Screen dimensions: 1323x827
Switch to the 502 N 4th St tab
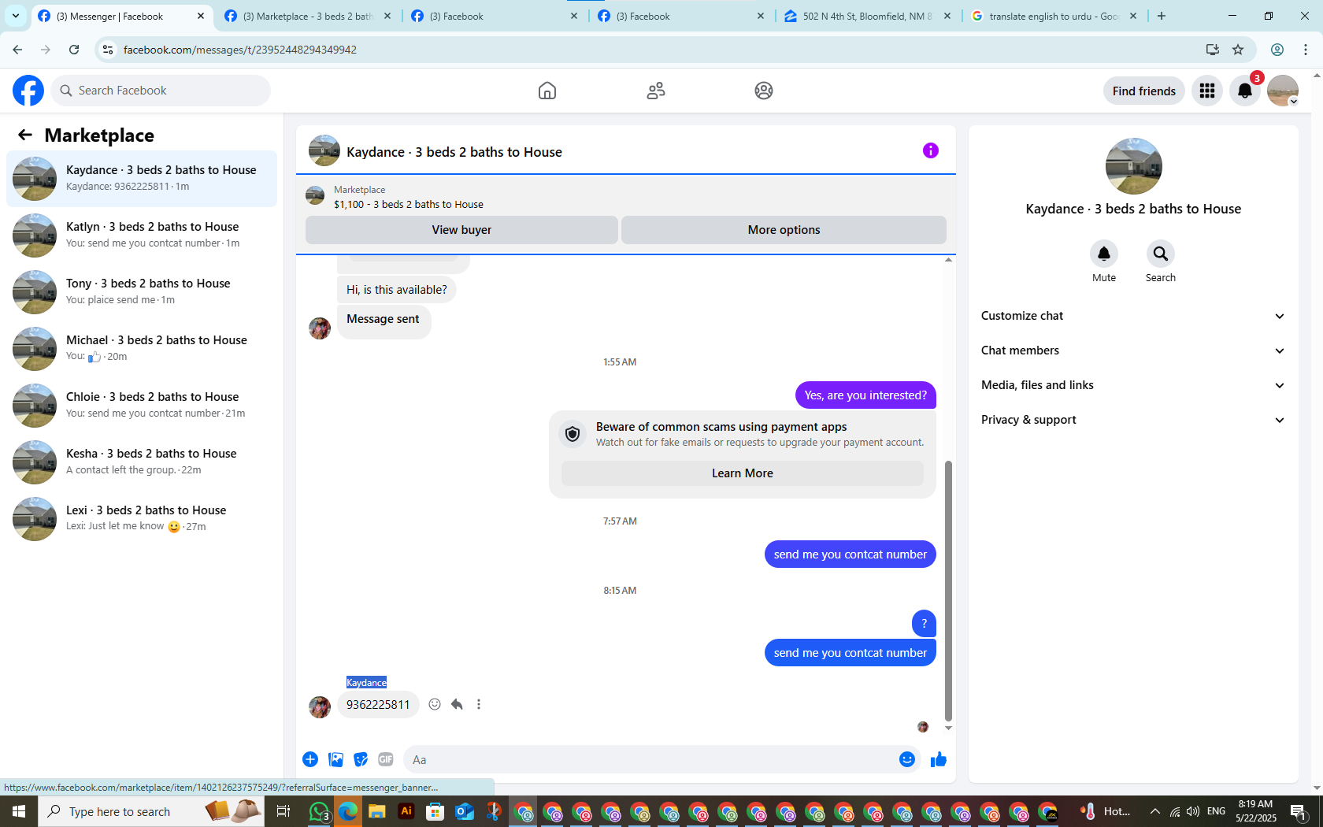(x=867, y=16)
